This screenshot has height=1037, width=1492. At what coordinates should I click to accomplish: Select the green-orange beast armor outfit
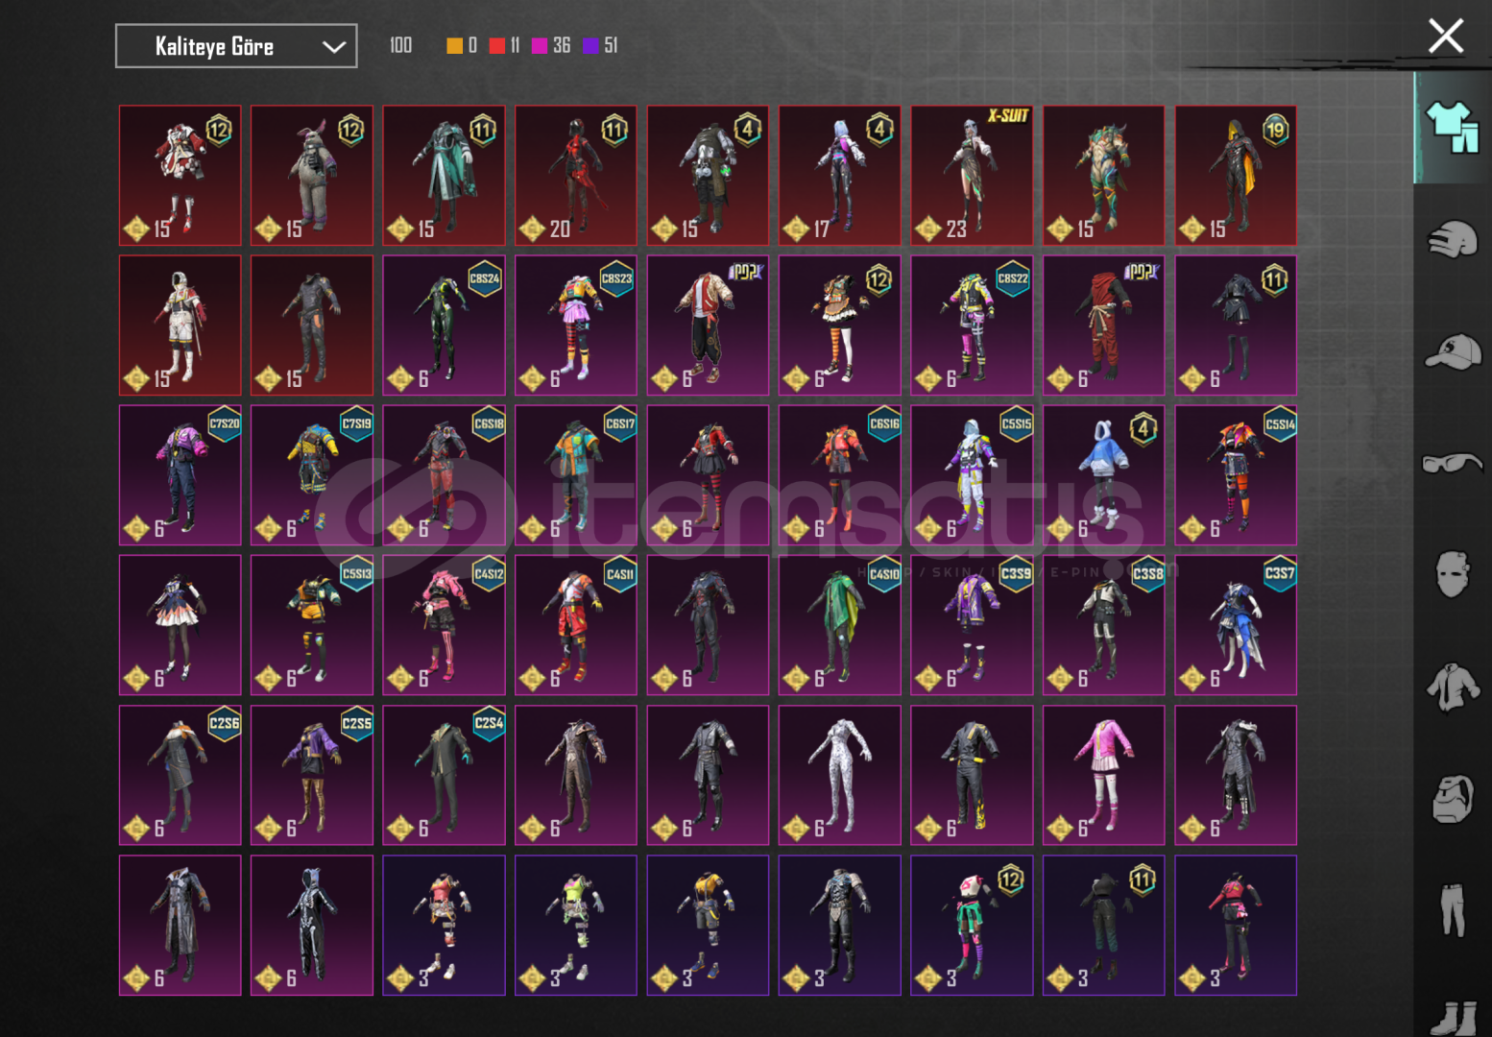pos(1104,176)
